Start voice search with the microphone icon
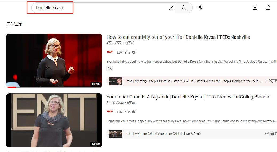 200,8
